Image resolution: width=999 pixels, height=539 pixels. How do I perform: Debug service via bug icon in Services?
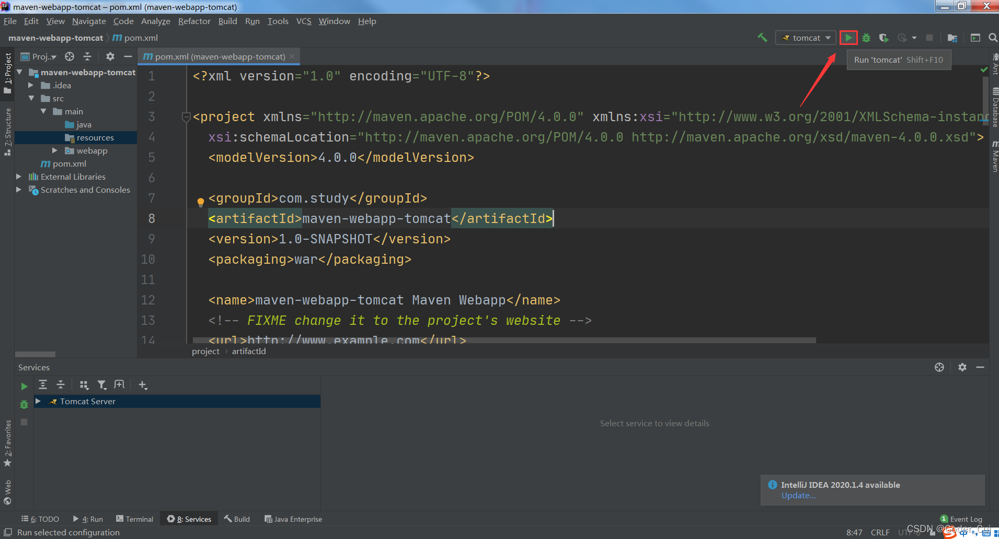click(24, 404)
